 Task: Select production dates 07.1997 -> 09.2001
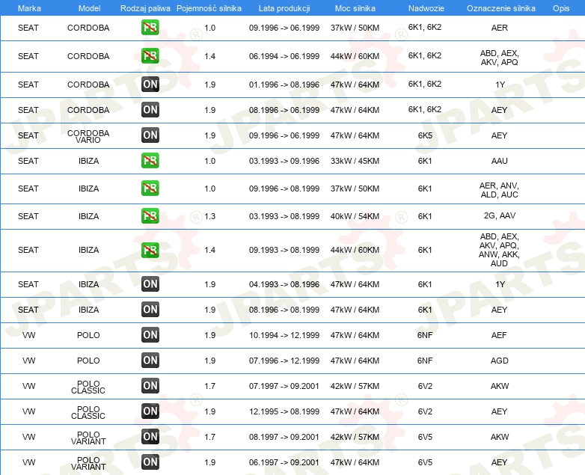[284, 386]
